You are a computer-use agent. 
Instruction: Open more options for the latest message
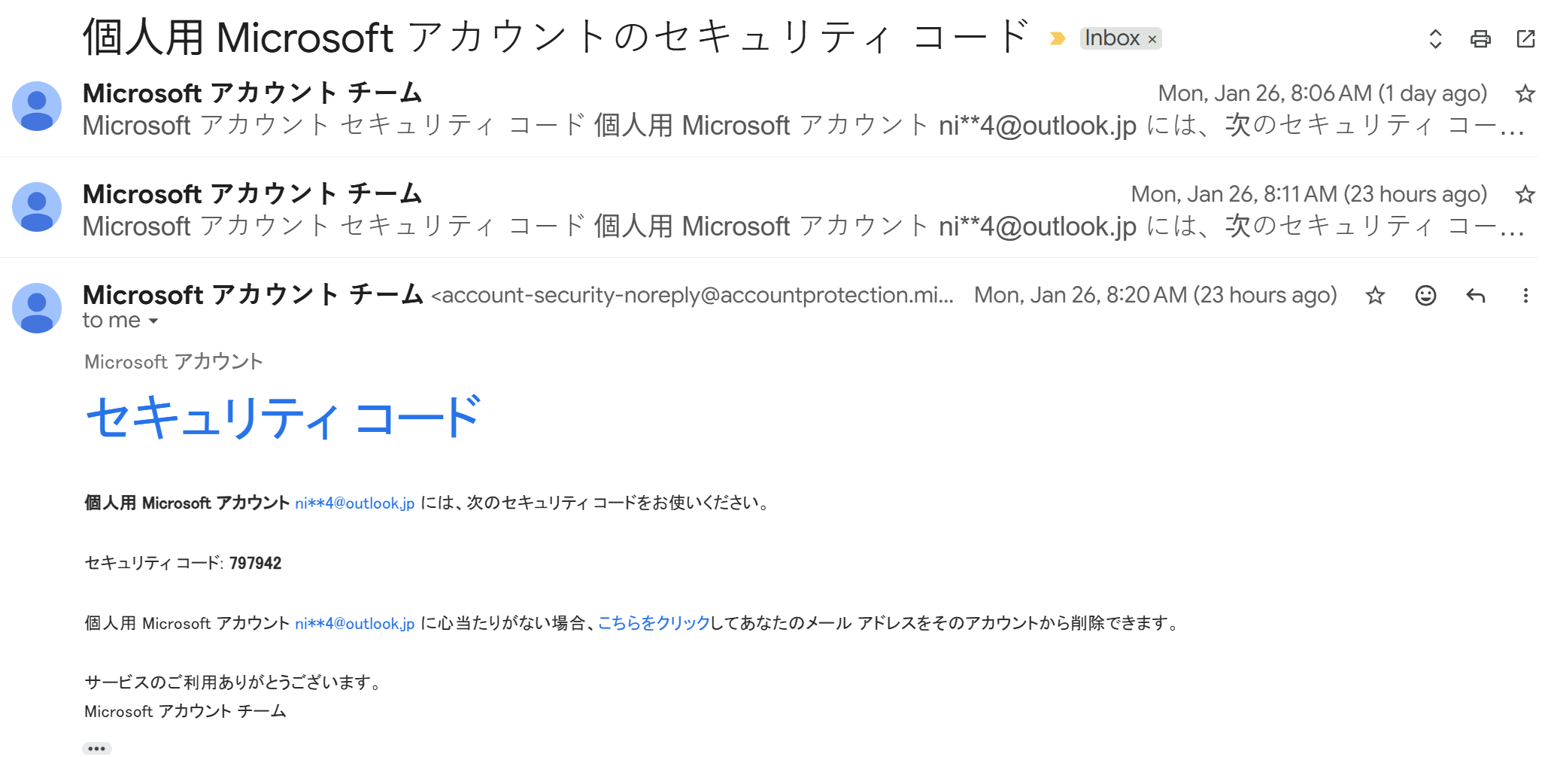pos(1525,296)
